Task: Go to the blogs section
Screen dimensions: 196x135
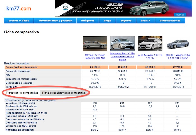Action: [107, 21]
